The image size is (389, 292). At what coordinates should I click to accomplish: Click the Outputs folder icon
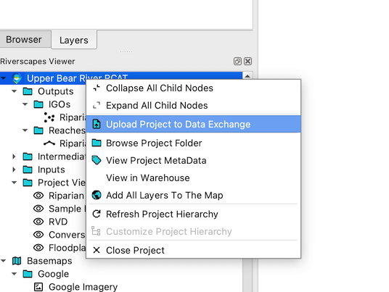(28, 91)
